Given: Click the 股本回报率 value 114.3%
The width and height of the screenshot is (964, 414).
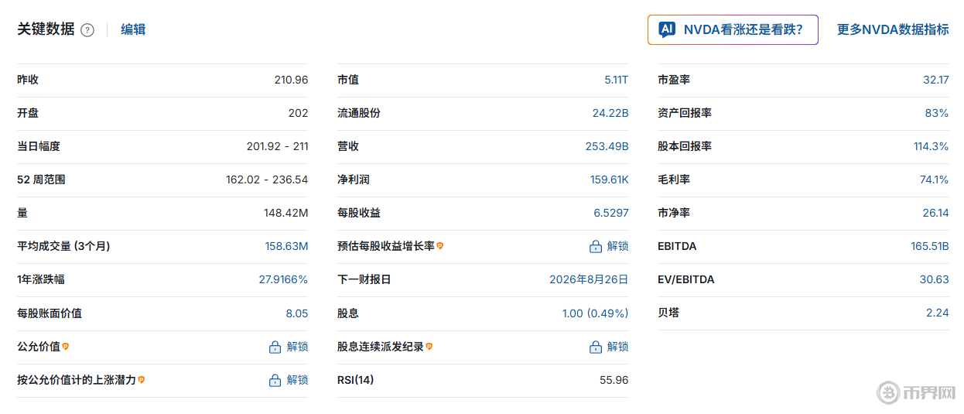Looking at the screenshot, I should tap(931, 146).
